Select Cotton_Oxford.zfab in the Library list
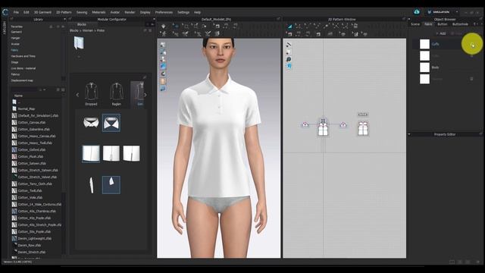485x273 pixels. point(31,150)
